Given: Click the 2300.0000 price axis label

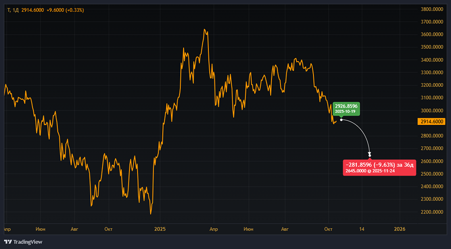Looking at the screenshot, I should click(x=432, y=199).
